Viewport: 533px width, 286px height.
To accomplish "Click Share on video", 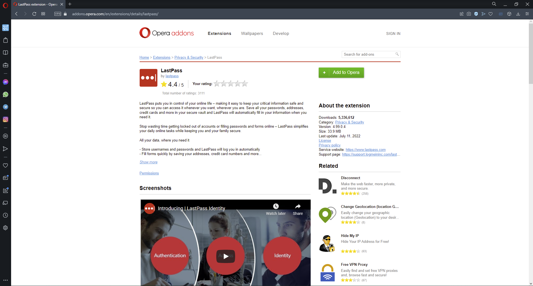I will click(x=298, y=209).
